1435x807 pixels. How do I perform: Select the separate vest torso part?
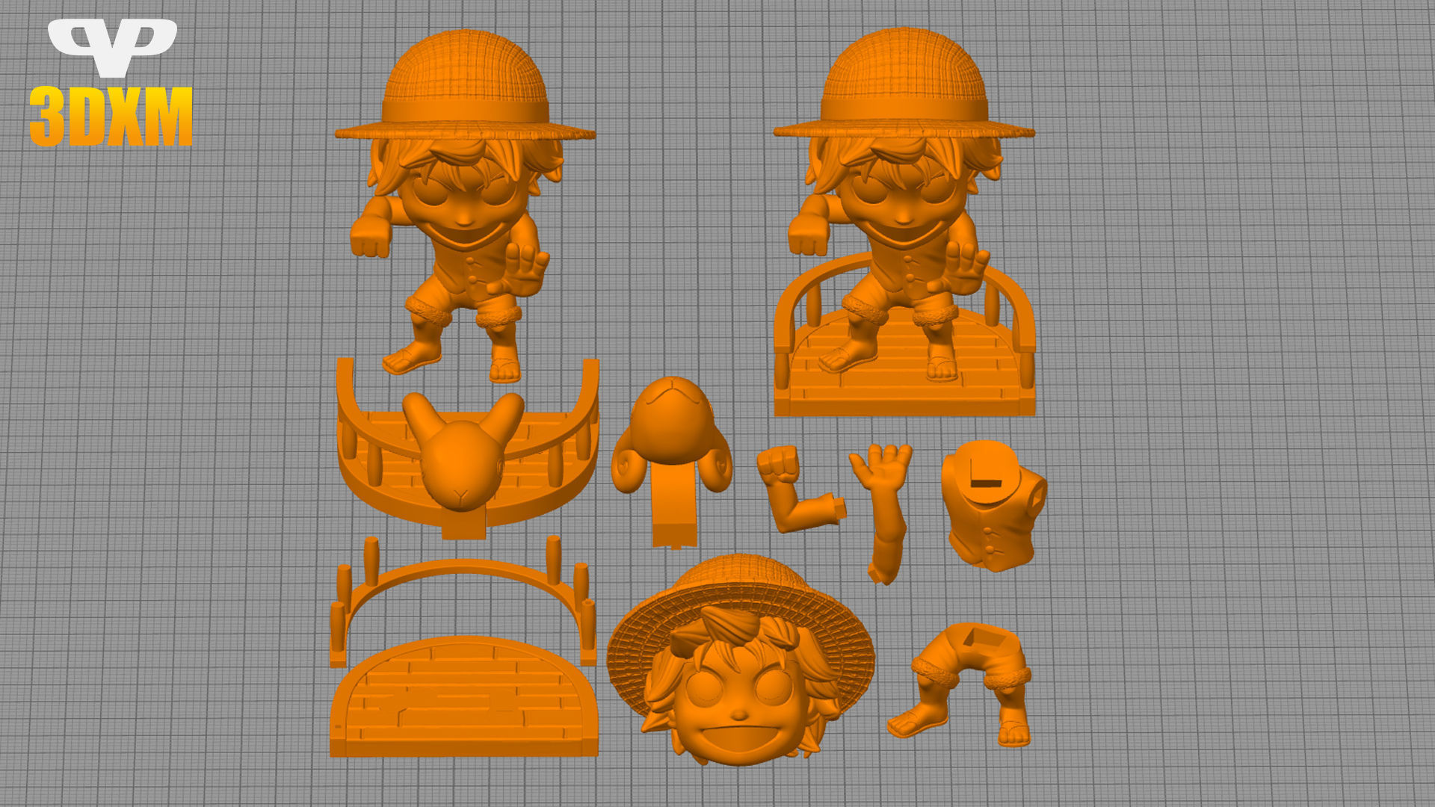(994, 505)
